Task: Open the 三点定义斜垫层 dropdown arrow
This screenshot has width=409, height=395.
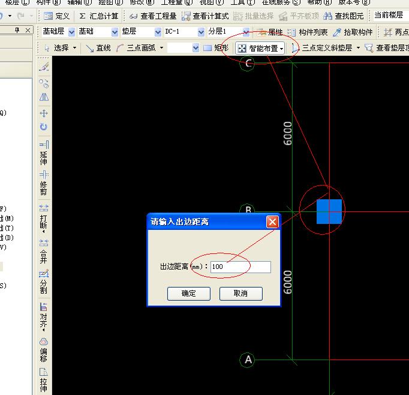Action: [358, 48]
